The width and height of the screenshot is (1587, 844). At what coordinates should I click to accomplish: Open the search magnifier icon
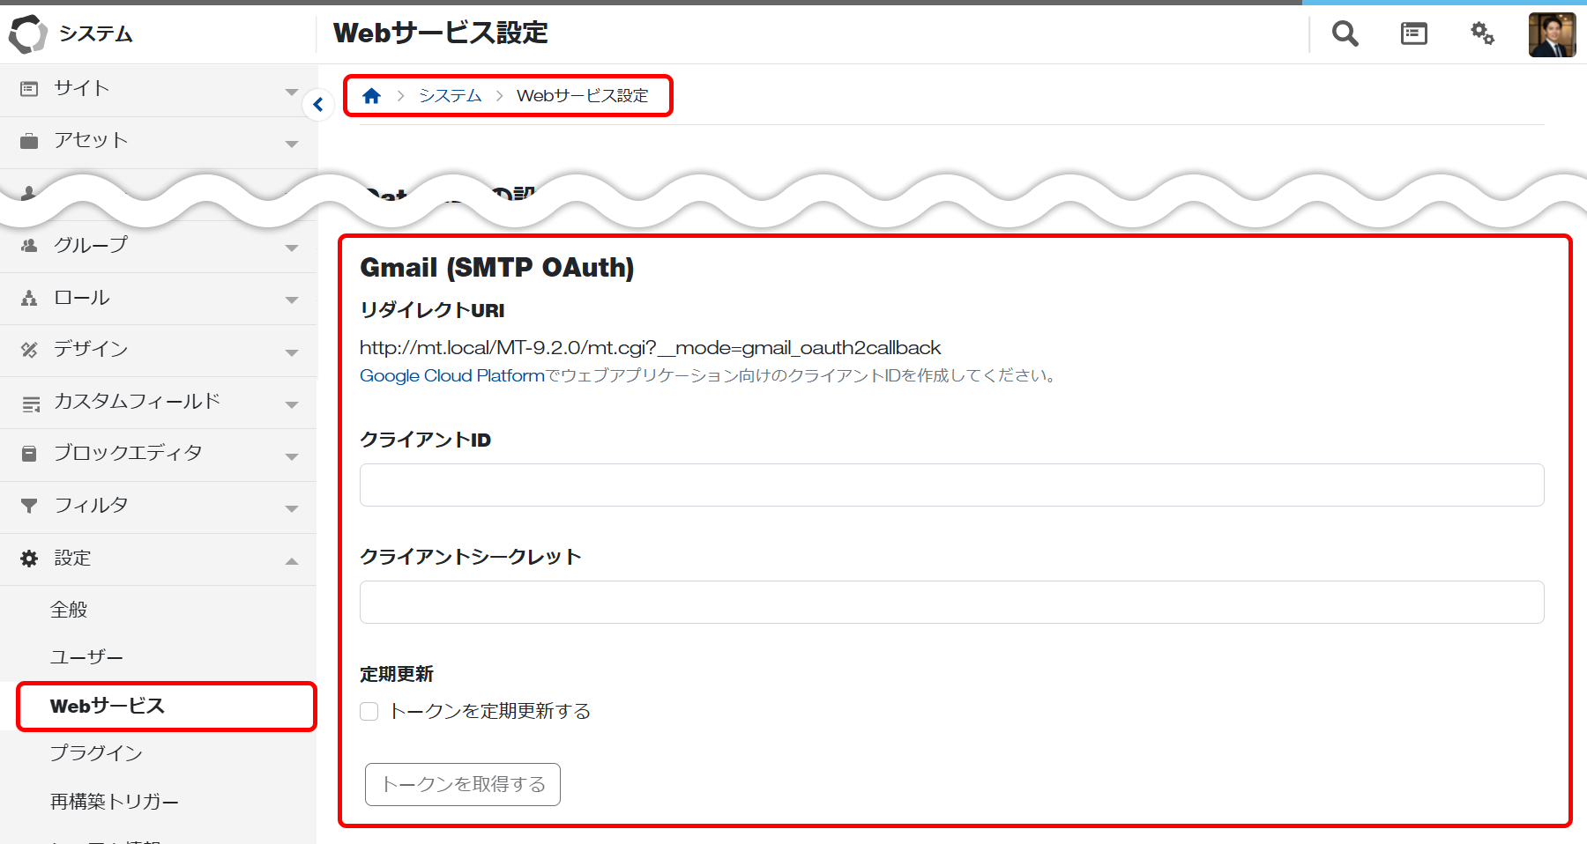[1345, 33]
